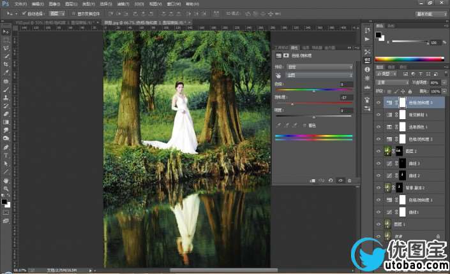Click the hue slider track
The height and width of the screenshot is (274, 450).
tap(314, 90)
